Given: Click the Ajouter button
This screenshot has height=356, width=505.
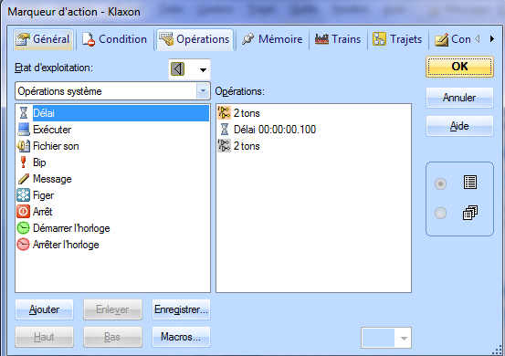Looking at the screenshot, I should 44,309.
